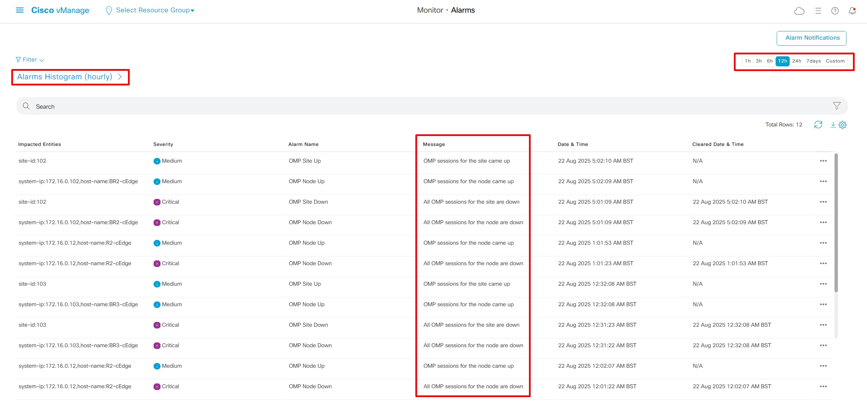Click the search bar filter funnel icon

pos(837,106)
